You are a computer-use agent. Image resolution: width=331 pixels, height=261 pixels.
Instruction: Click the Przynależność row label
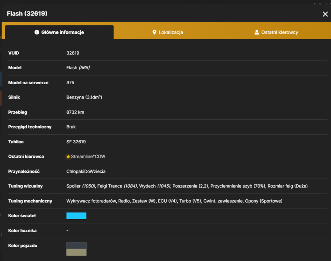coord(24,171)
